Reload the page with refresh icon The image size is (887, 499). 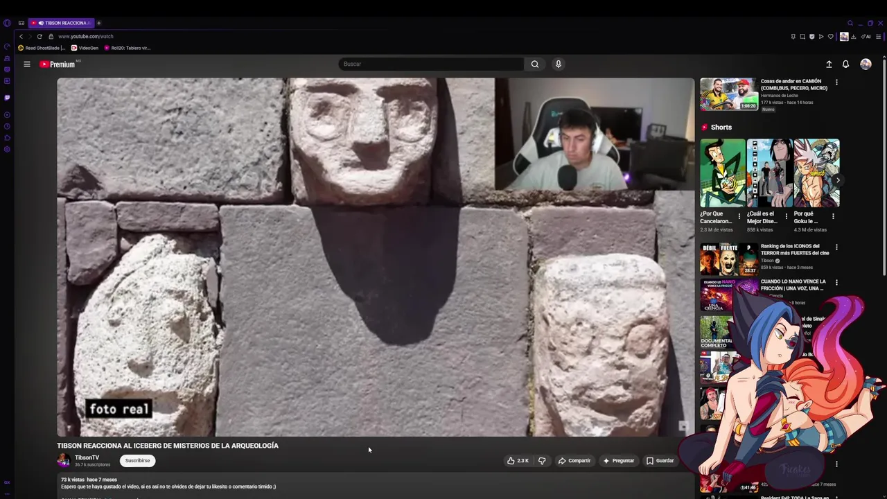[39, 36]
